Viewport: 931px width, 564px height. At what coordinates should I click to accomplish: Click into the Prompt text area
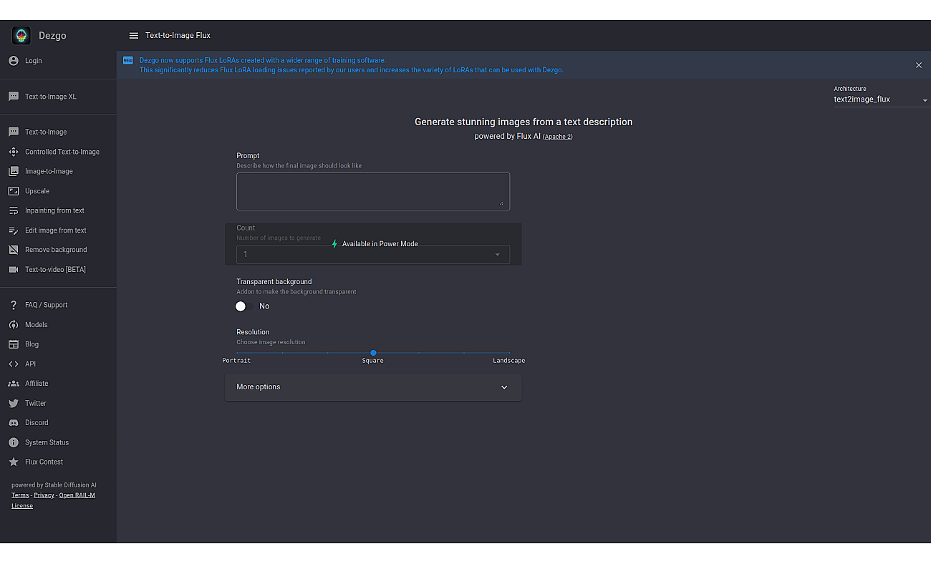click(373, 191)
